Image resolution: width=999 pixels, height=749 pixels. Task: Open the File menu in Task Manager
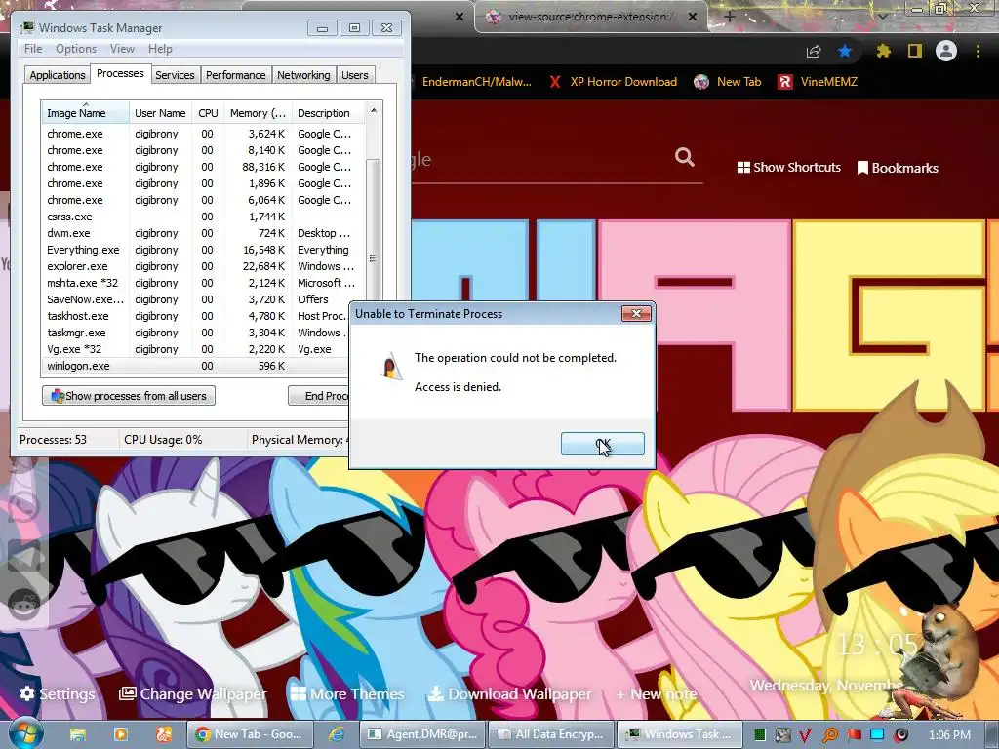33,49
